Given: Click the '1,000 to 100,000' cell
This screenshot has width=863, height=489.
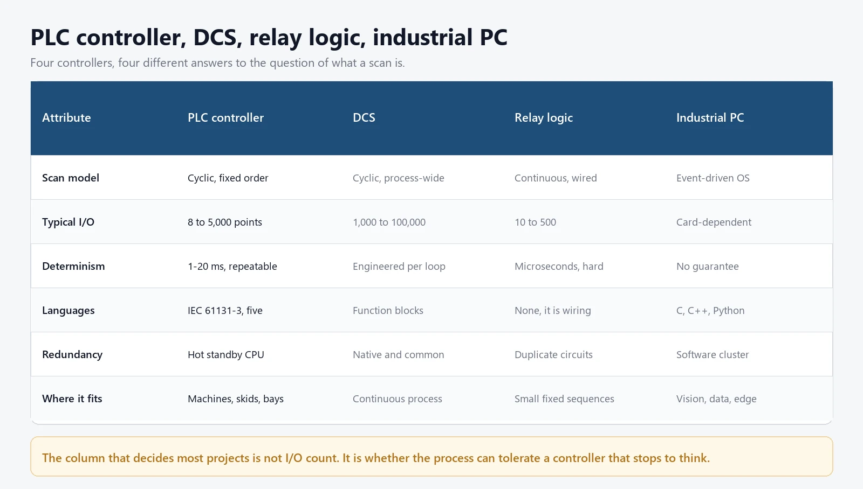Looking at the screenshot, I should pyautogui.click(x=389, y=222).
